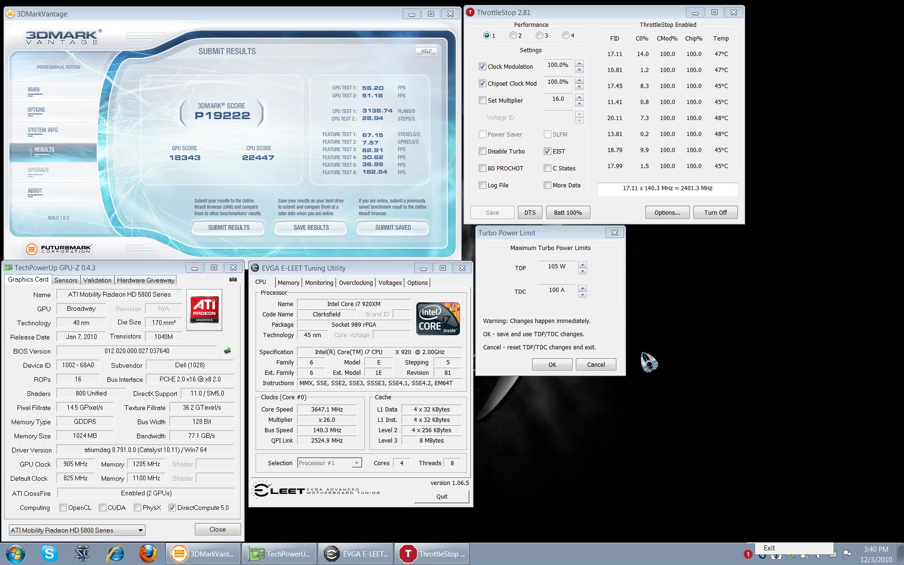Click the StarCraft taskbar icon

point(82,554)
